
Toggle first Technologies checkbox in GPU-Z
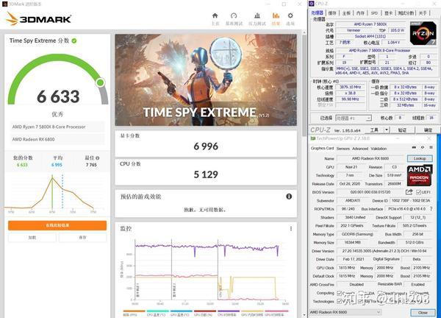coord(340,301)
